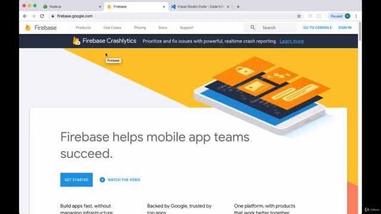Image resolution: width=381 pixels, height=214 pixels.
Task: Switch to the Visual Studio Code tab
Action: pos(201,7)
